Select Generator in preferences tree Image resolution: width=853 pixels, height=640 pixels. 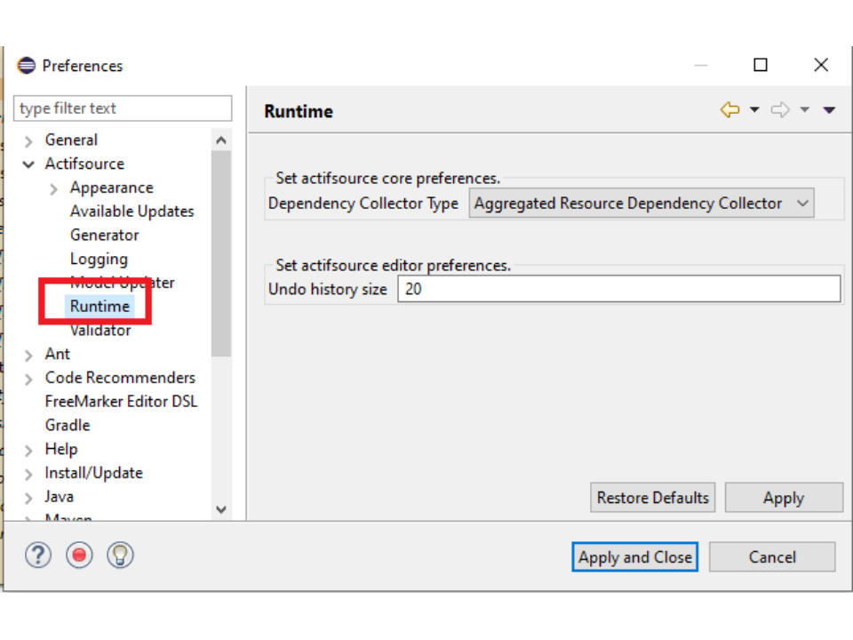(104, 236)
